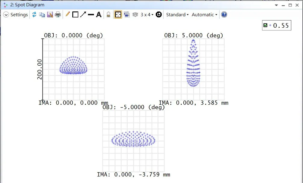The image size is (303, 183).
Task: Select the rectangle drawing tool
Action: click(75, 14)
